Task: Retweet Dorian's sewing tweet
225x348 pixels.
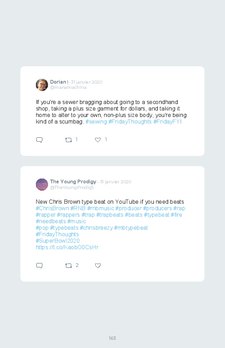Action: (68, 140)
